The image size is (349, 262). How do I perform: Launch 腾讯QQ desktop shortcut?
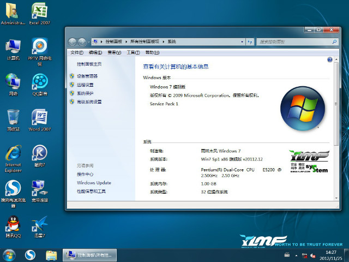13,227
